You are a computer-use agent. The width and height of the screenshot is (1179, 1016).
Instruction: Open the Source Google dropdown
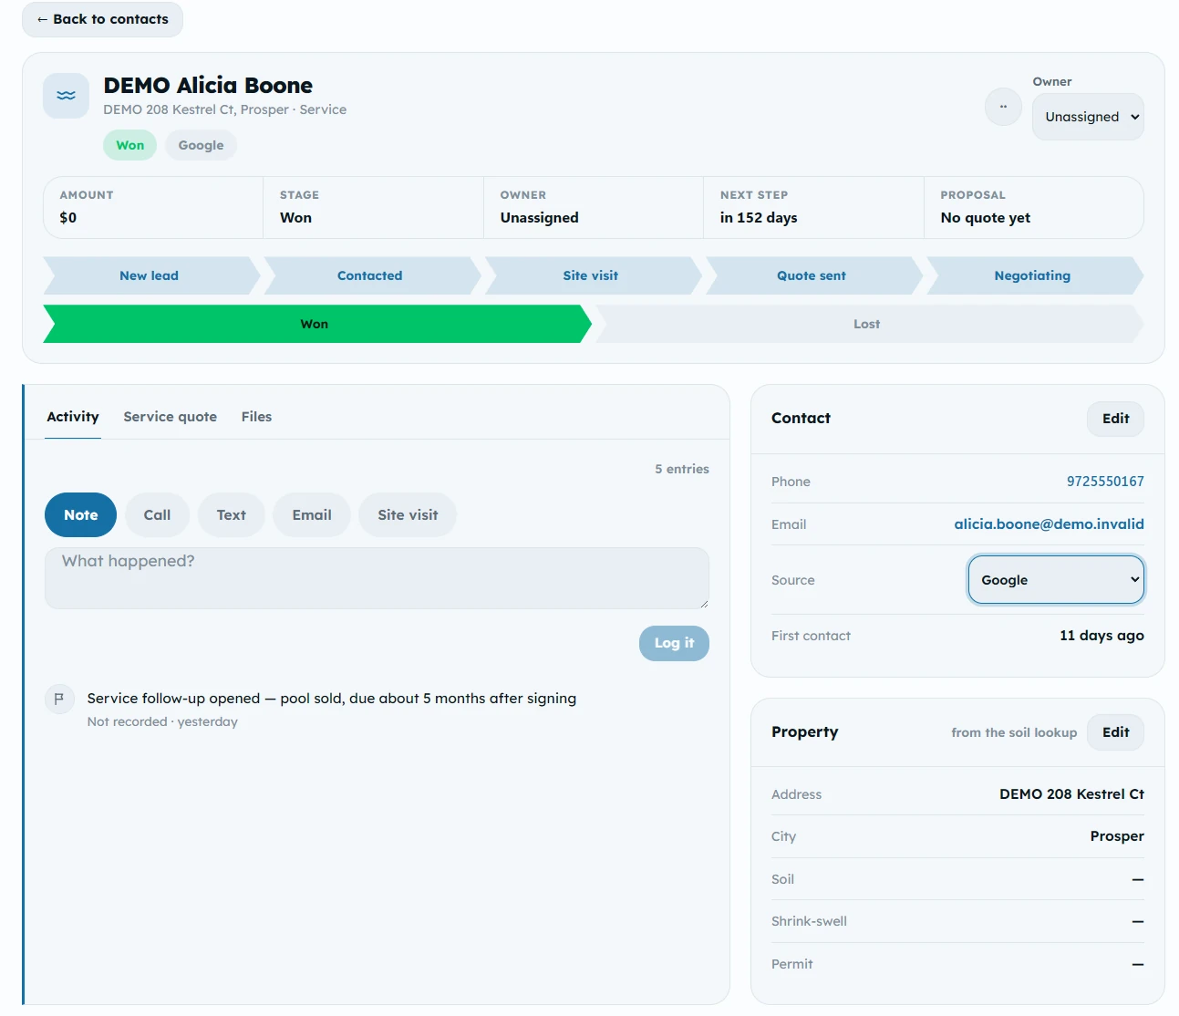[x=1056, y=580]
